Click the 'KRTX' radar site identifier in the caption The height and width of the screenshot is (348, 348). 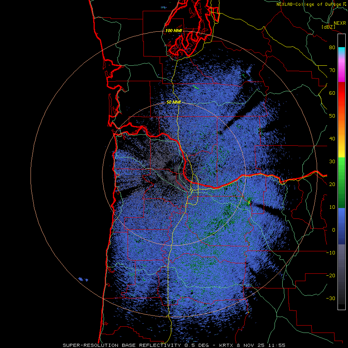226,345
